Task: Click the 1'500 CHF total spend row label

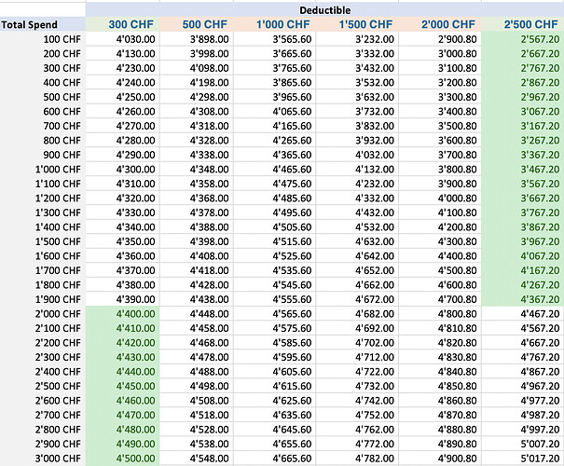Action: click(x=43, y=241)
